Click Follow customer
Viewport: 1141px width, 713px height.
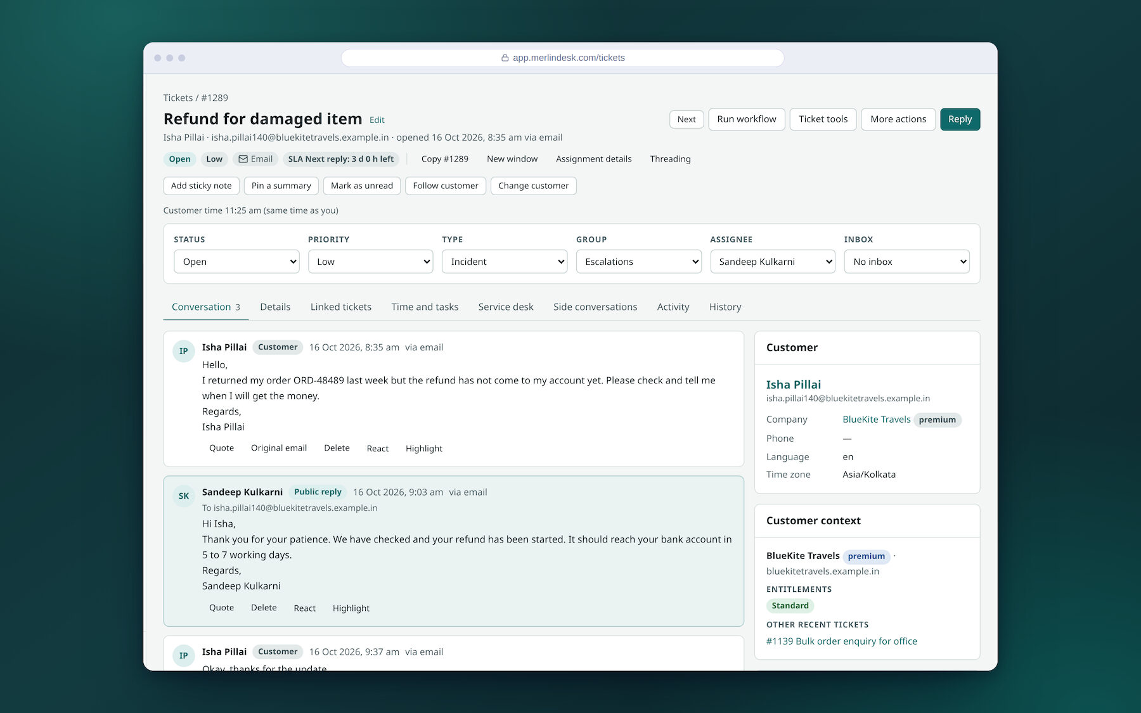[446, 186]
